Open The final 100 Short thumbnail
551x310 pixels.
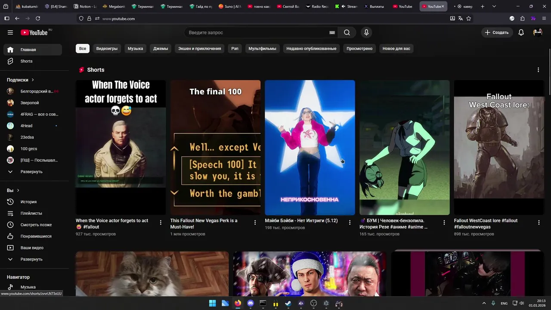point(215,147)
